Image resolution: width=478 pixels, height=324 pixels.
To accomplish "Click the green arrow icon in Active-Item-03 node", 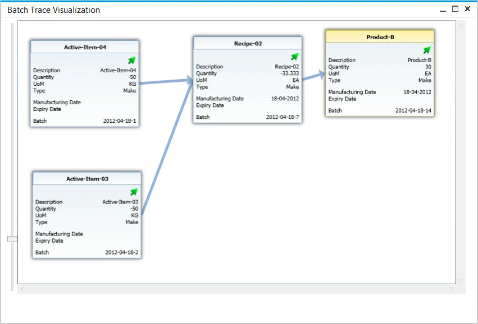I will 134,192.
